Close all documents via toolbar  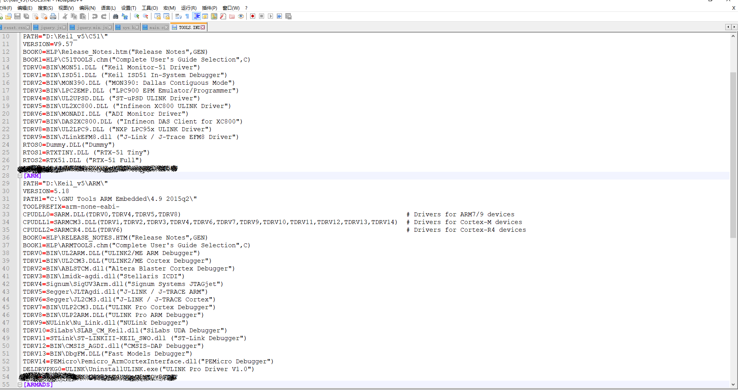pos(44,16)
